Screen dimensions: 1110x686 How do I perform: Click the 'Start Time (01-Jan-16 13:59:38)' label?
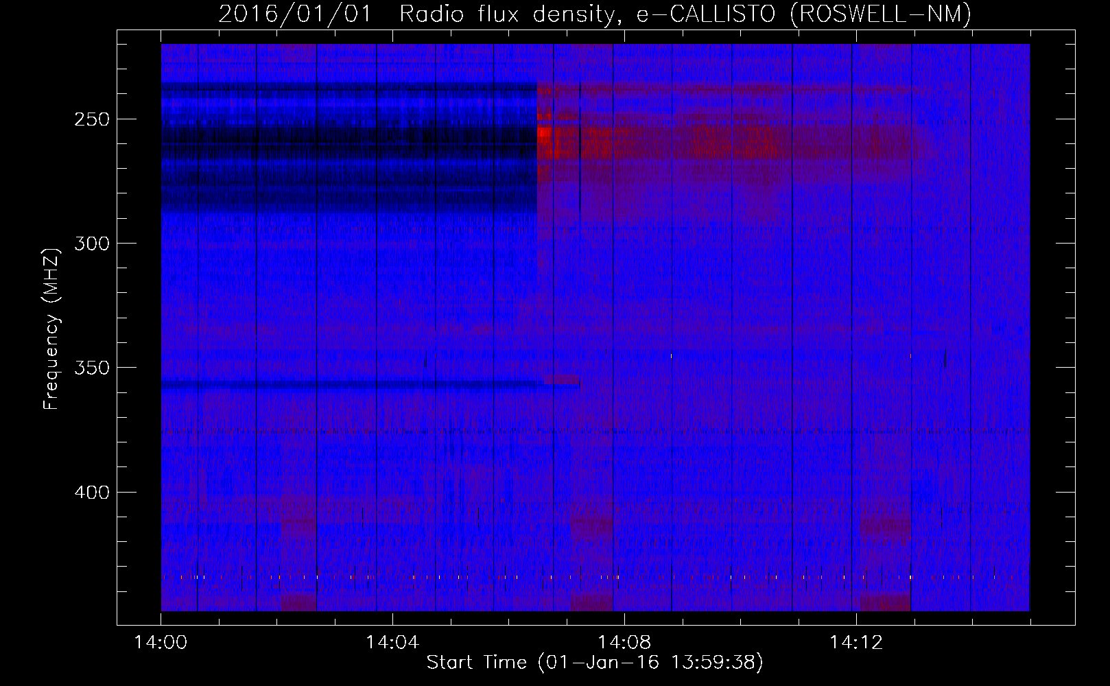(x=595, y=663)
